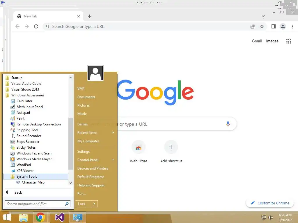Viewport: 298px width, 223px height.
Task: Open Chrome side panel
Action: pos(274,26)
